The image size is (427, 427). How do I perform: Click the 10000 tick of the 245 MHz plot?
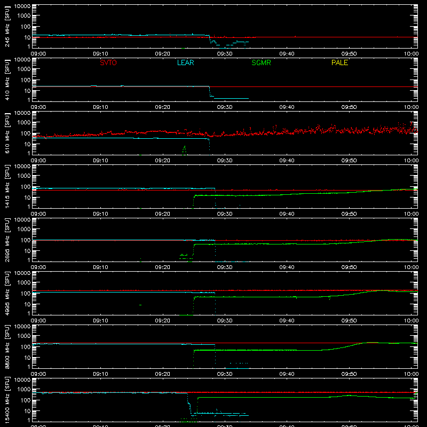(x=22, y=6)
